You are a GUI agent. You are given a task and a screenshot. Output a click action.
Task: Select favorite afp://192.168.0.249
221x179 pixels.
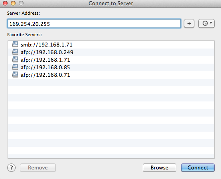pos(111,52)
